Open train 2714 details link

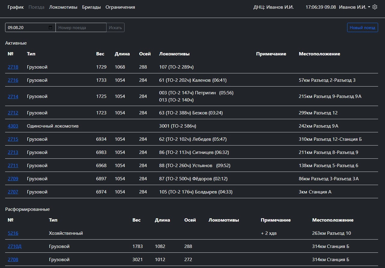13,96
